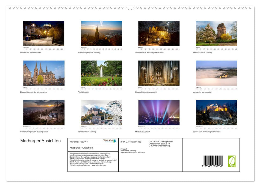Expand the Artikel-Nr. 1983467 details line
260x187 pixels.
[x=78, y=142]
